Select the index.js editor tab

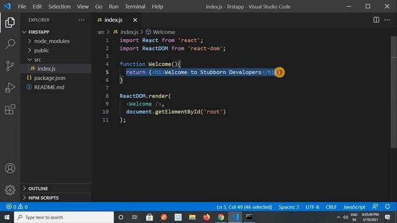113,20
